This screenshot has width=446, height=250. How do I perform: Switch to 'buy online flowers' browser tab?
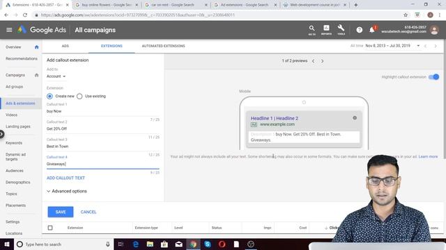point(107,5)
